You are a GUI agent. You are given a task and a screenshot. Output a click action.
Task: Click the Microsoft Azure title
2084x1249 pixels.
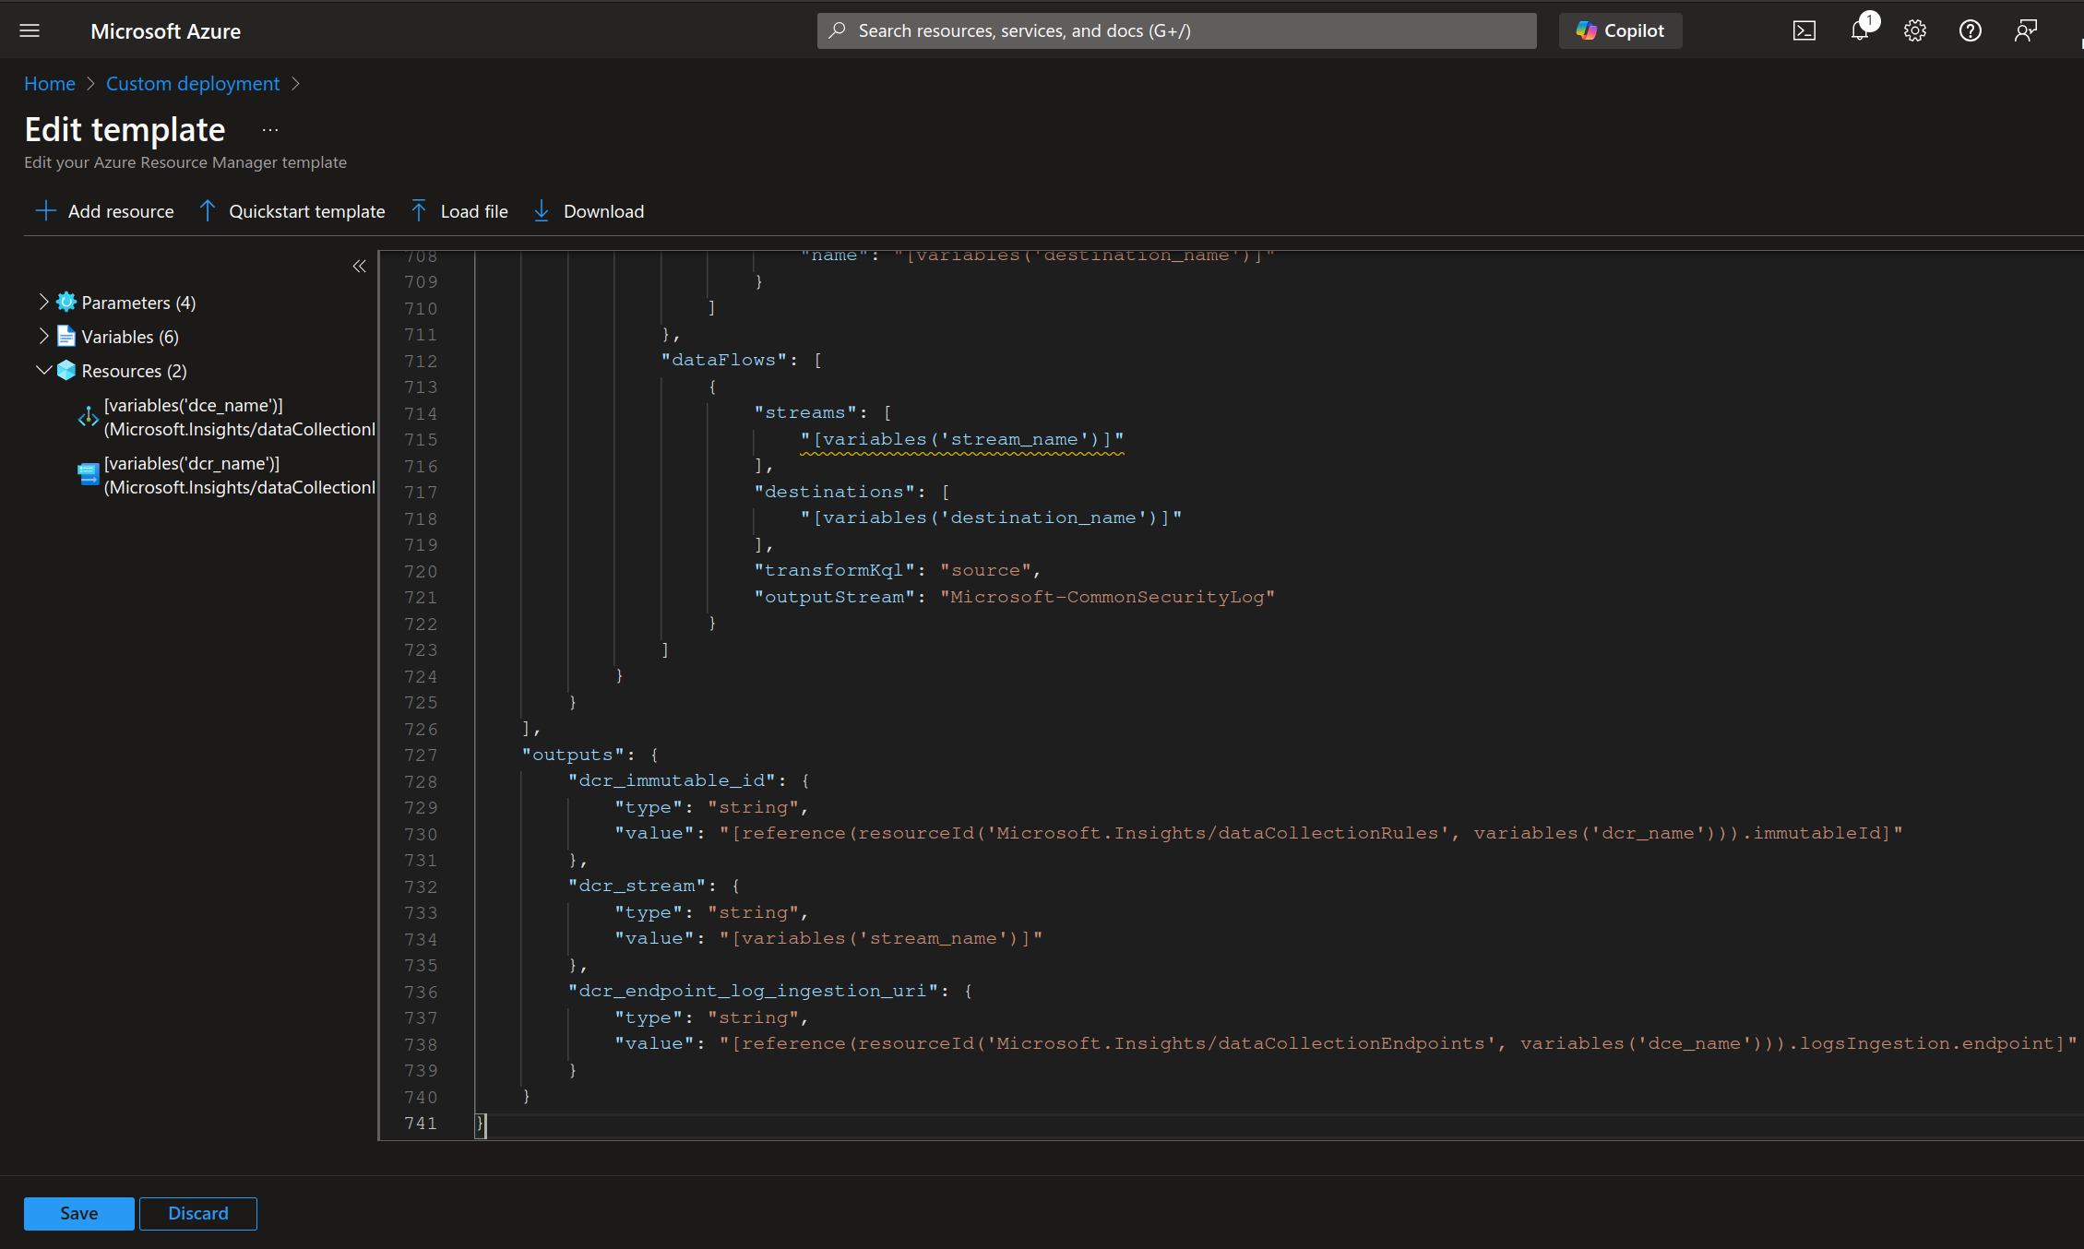(x=166, y=30)
